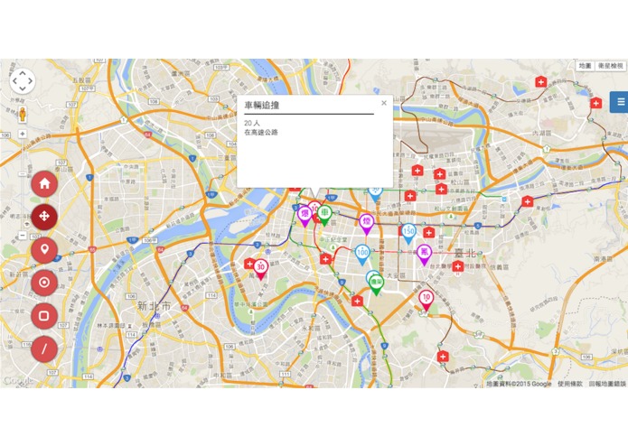Click the pink 10 marker south of 氯
This screenshot has width=628, height=446.
click(426, 301)
